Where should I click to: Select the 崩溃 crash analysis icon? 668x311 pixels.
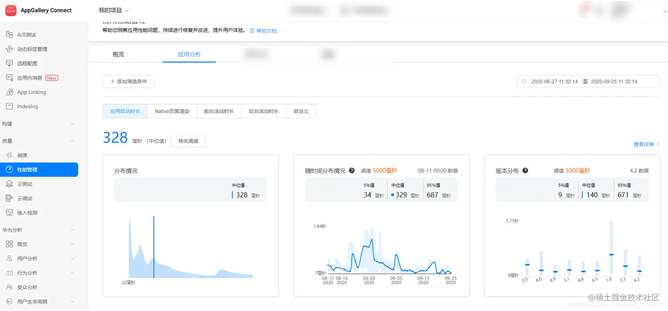[x=10, y=155]
